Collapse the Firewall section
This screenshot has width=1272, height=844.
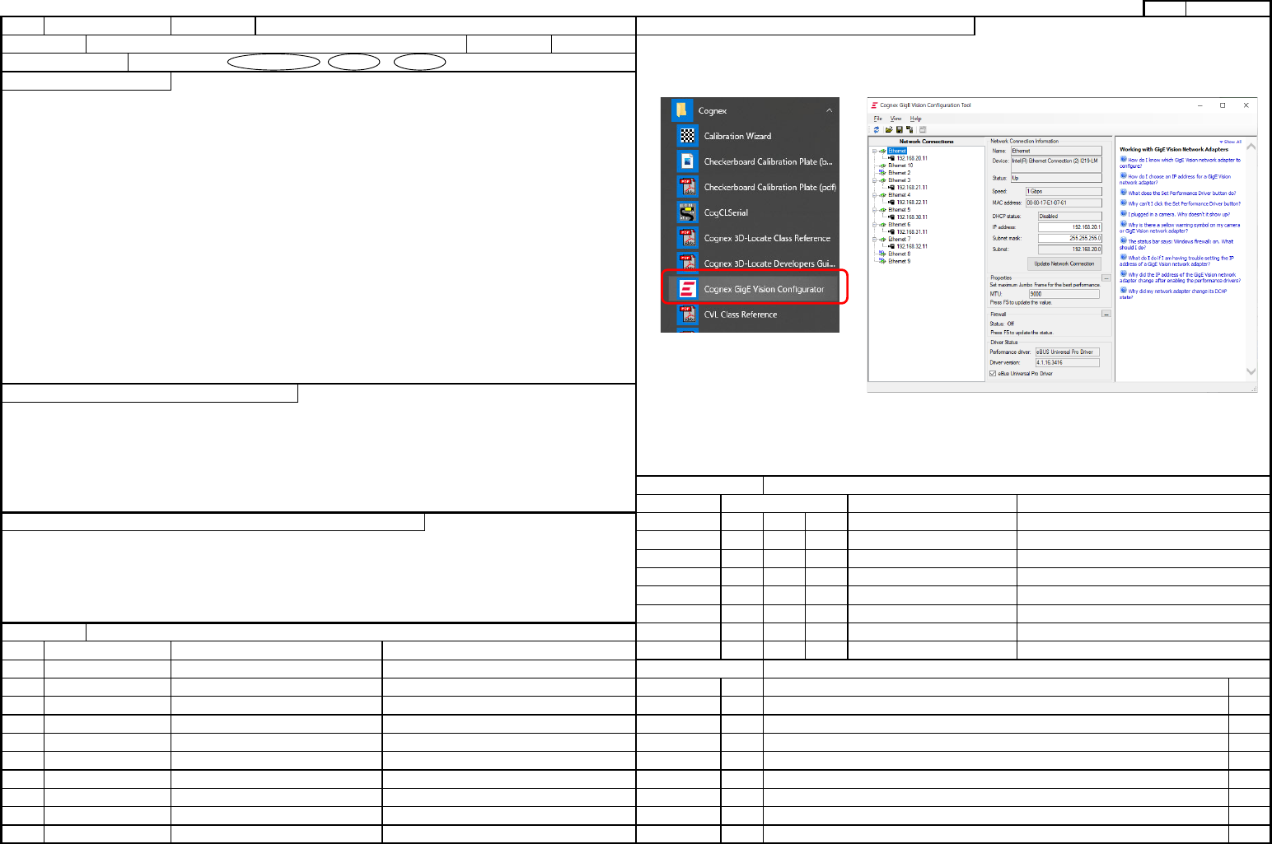1106,314
